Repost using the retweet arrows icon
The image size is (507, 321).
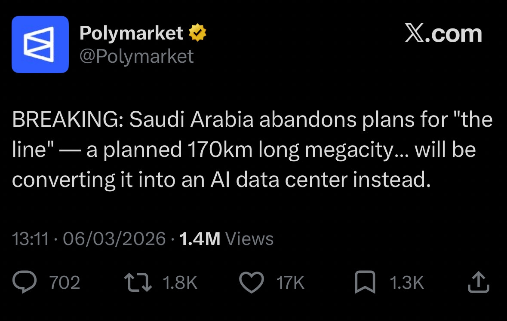pos(138,283)
